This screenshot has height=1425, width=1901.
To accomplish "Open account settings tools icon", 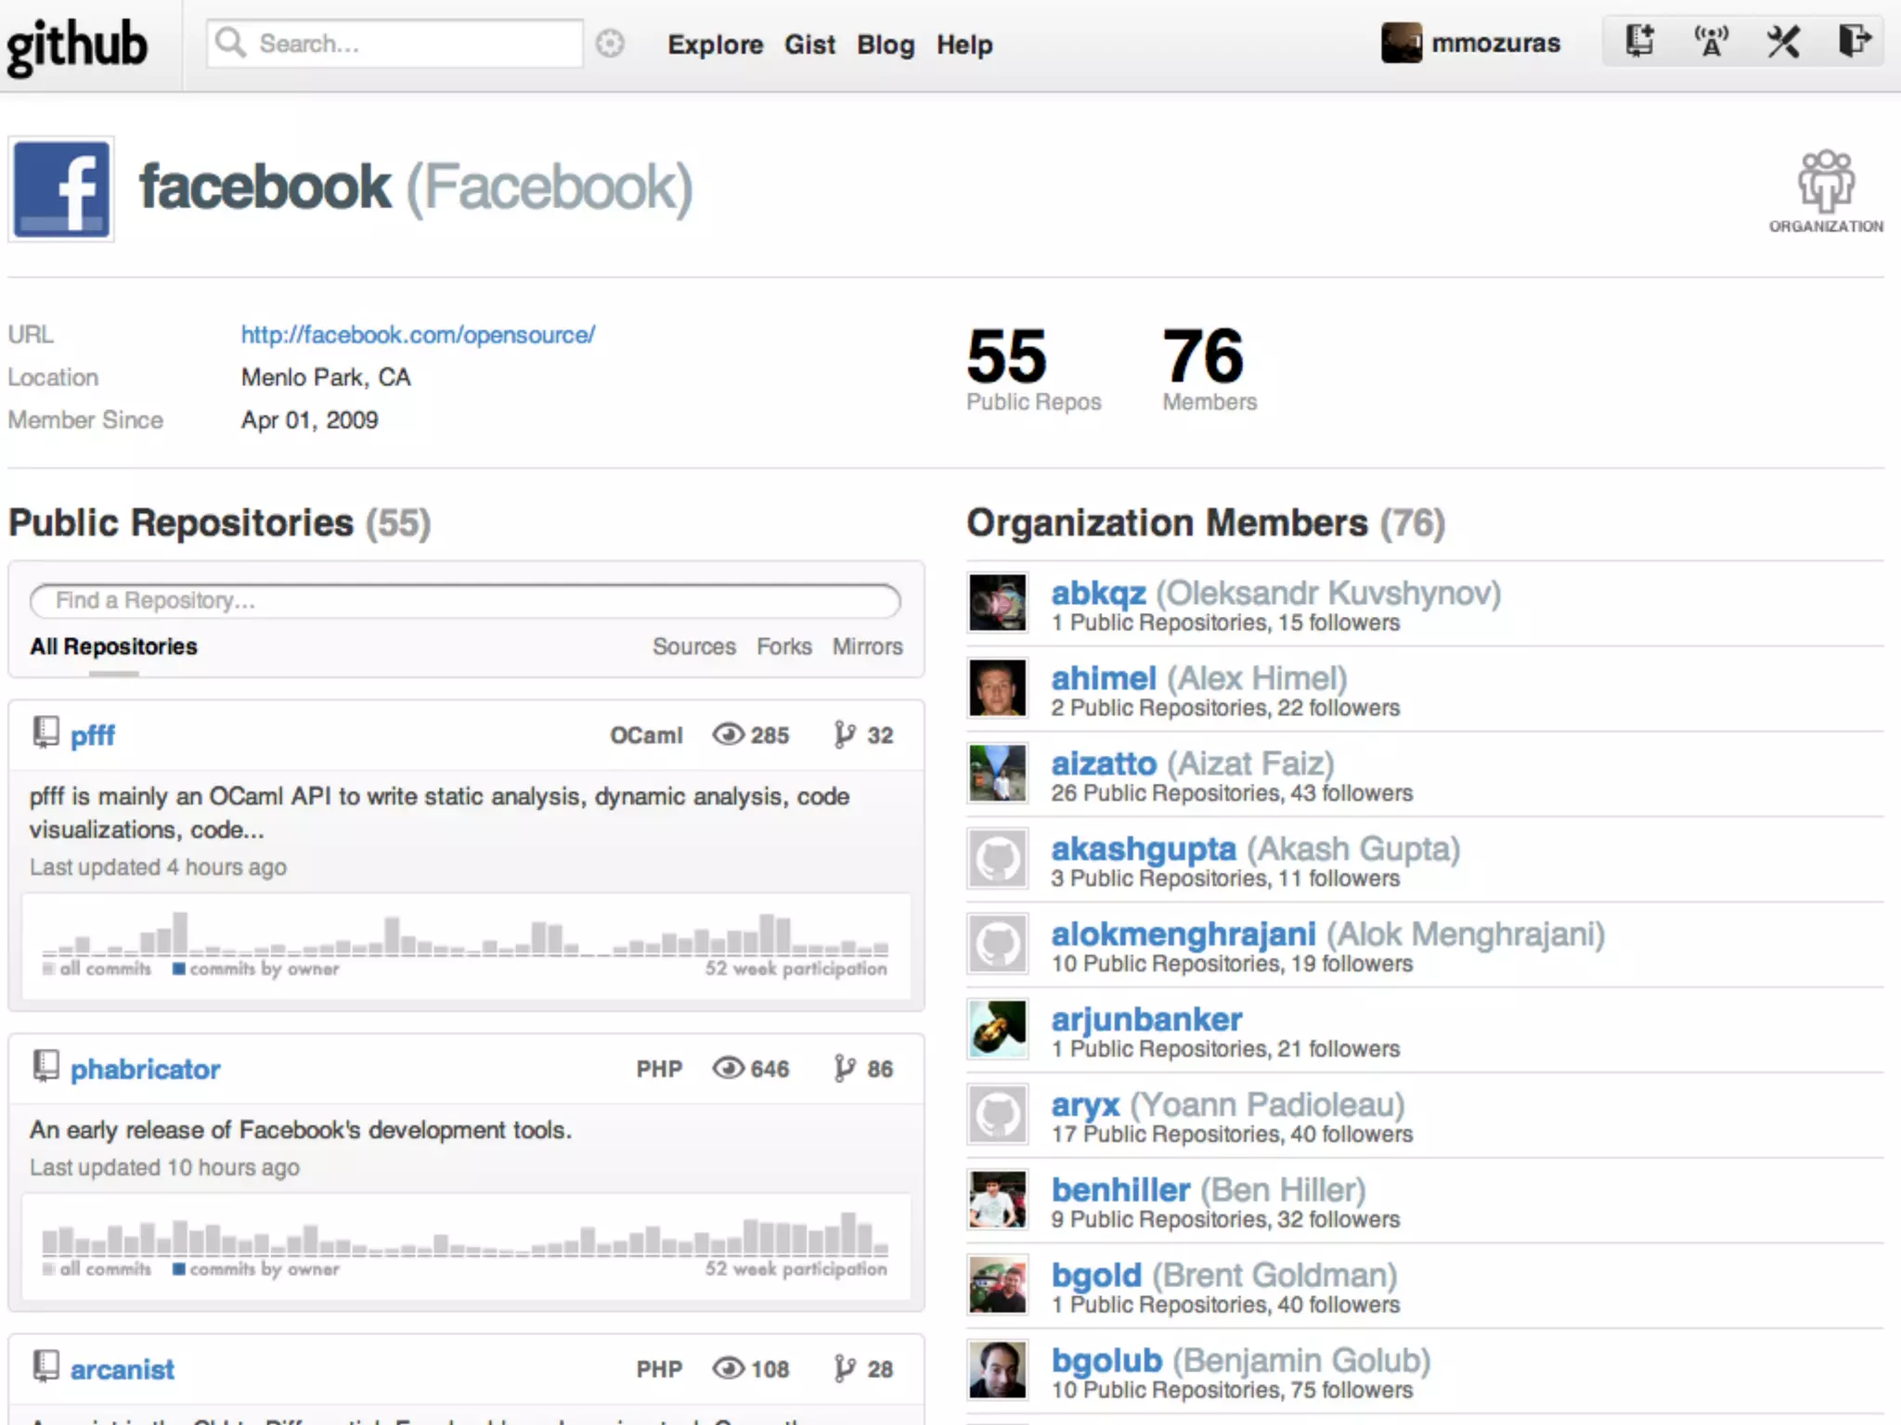I will pos(1782,42).
